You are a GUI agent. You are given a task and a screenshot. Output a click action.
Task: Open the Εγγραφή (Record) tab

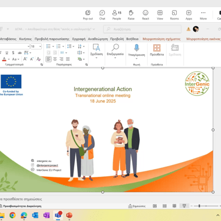79,39
